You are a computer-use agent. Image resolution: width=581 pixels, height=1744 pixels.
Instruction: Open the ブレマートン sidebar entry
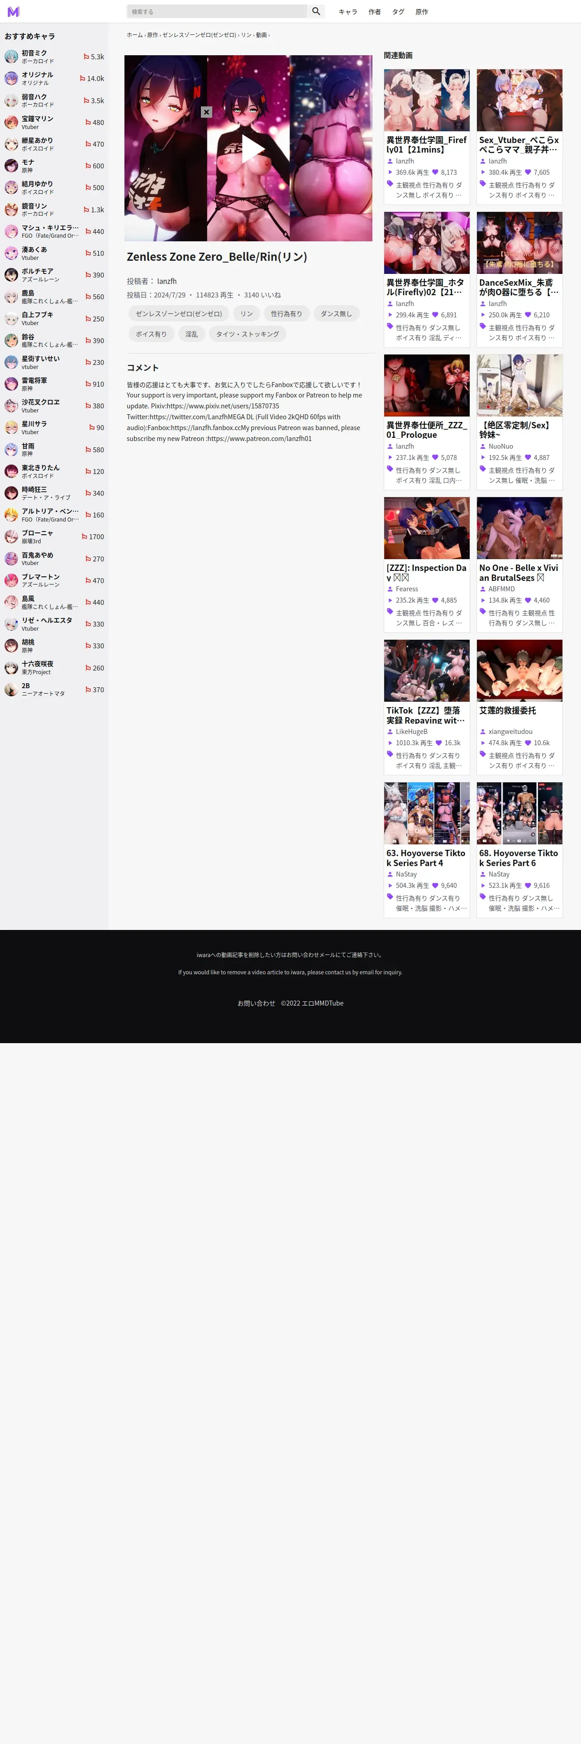point(54,580)
